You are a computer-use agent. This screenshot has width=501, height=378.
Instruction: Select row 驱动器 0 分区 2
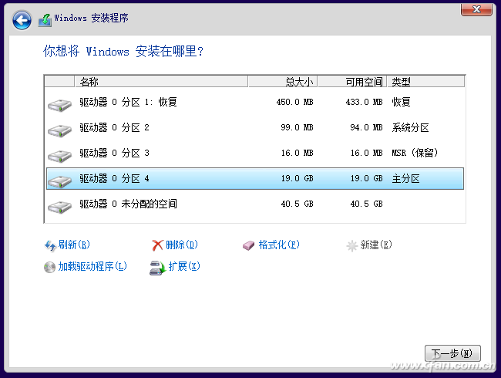255,128
